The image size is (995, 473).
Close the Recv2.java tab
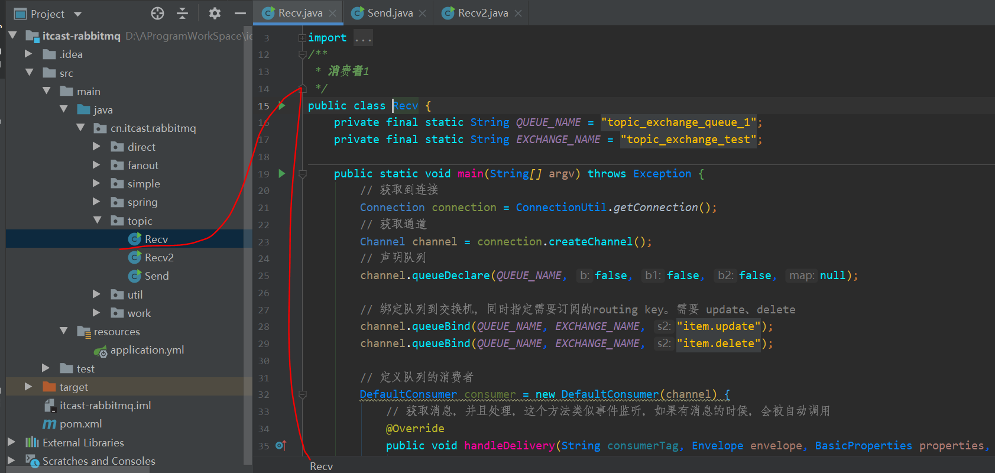(518, 13)
